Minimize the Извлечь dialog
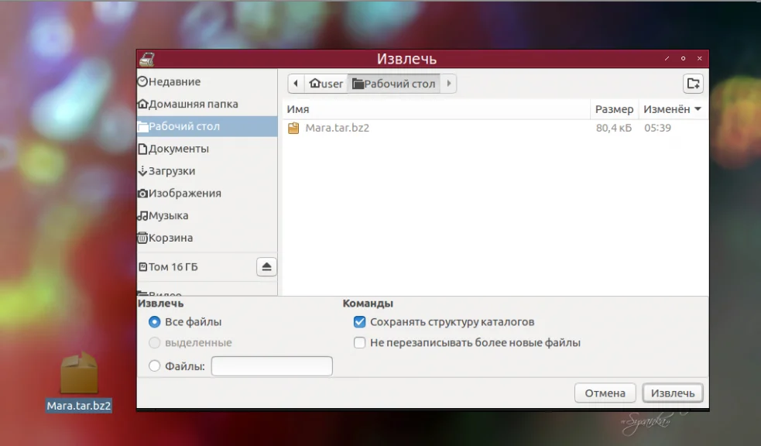 click(667, 58)
